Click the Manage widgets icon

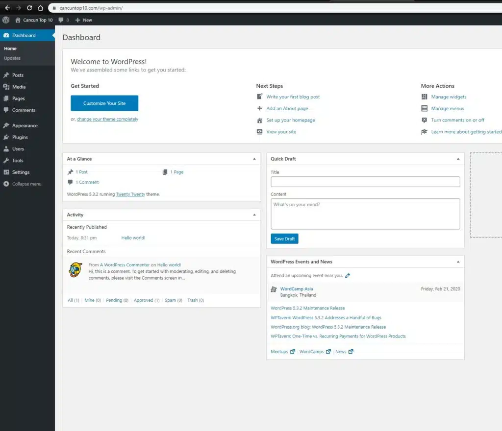coord(424,96)
